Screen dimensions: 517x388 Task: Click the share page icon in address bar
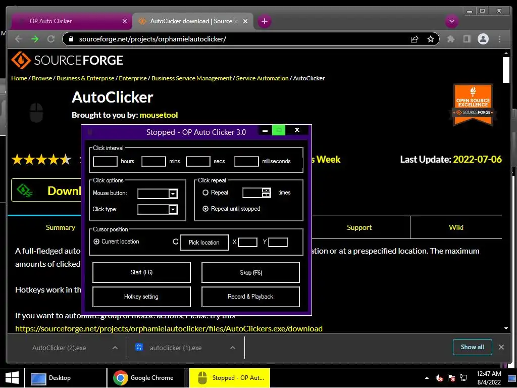415,39
